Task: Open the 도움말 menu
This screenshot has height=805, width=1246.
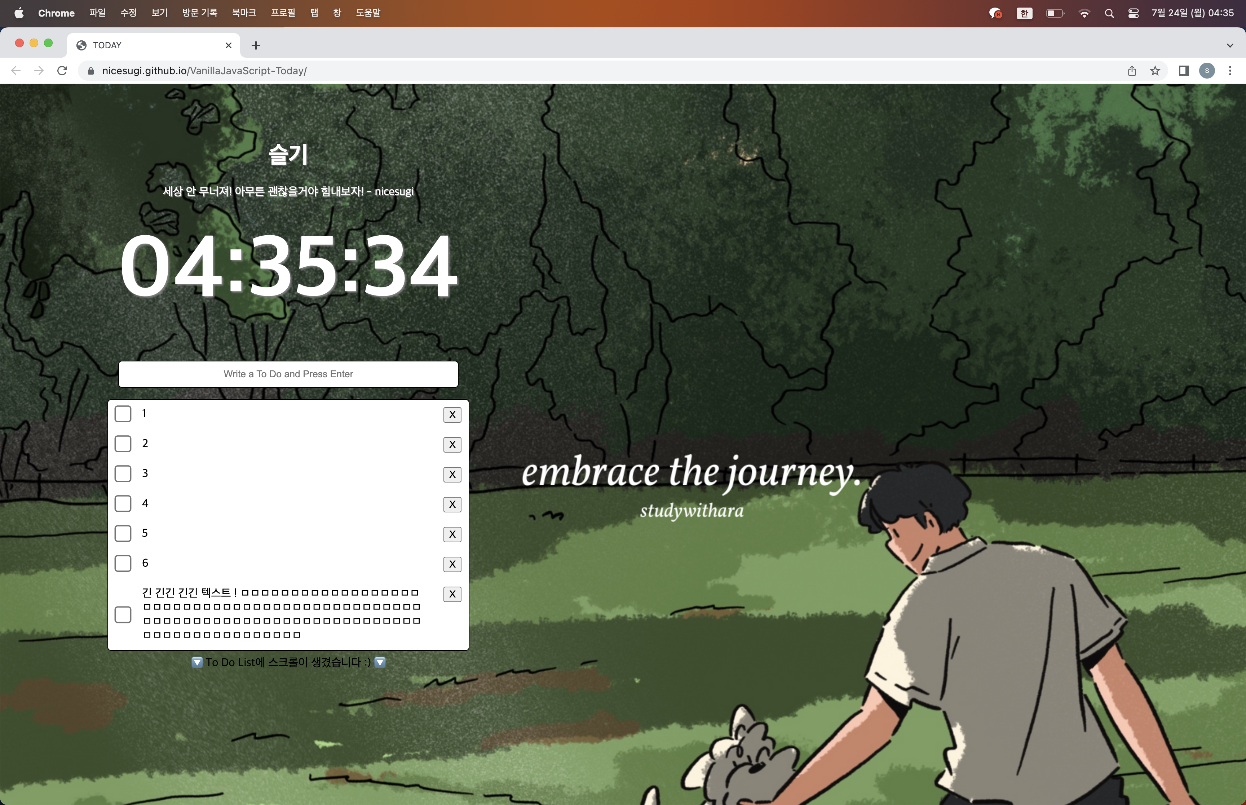Action: click(368, 13)
